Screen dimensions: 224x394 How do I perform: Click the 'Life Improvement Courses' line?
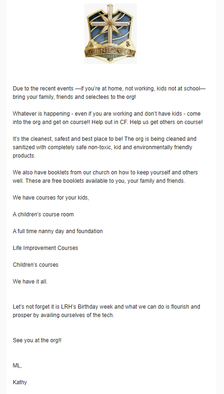(x=45, y=248)
